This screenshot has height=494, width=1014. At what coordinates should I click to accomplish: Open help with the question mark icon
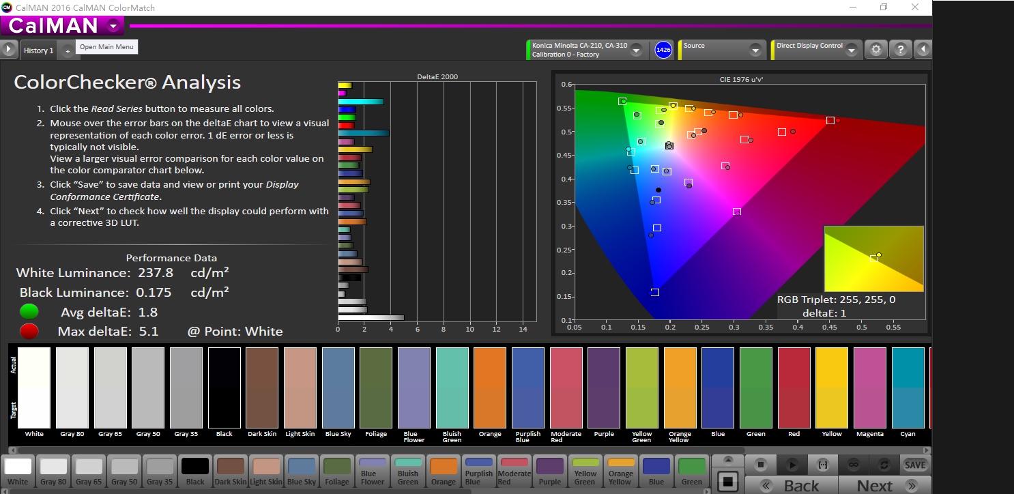coord(900,50)
